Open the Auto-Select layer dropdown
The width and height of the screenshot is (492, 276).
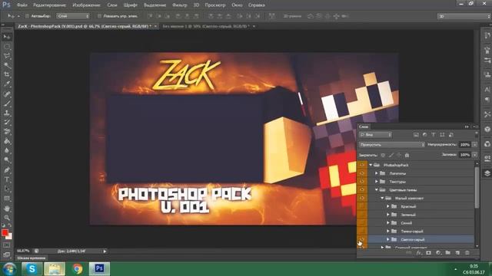(73, 16)
